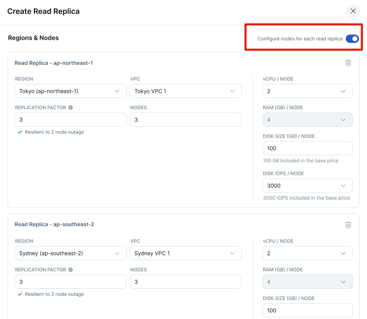Focus the Nodes field for Tokyo replica
Screen dimensions: 367x319
tap(185, 120)
